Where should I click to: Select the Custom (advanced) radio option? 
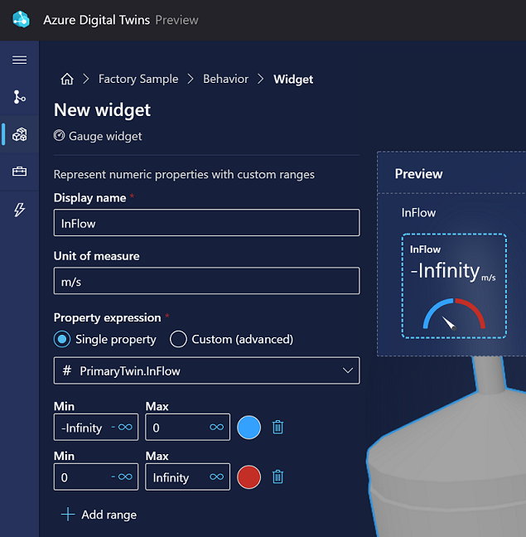178,339
